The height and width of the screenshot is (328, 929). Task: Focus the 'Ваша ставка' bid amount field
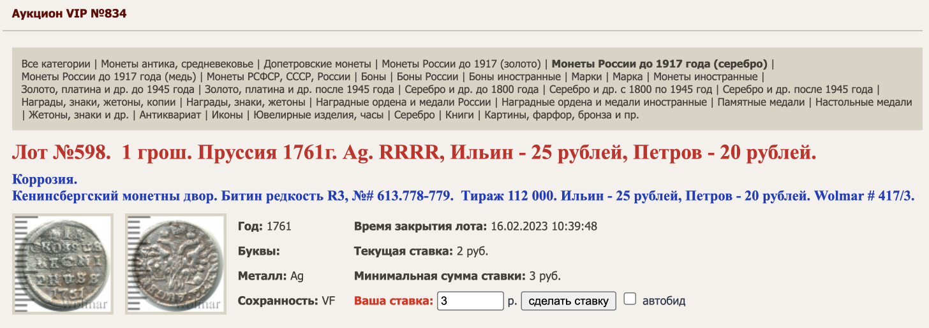tap(470, 301)
